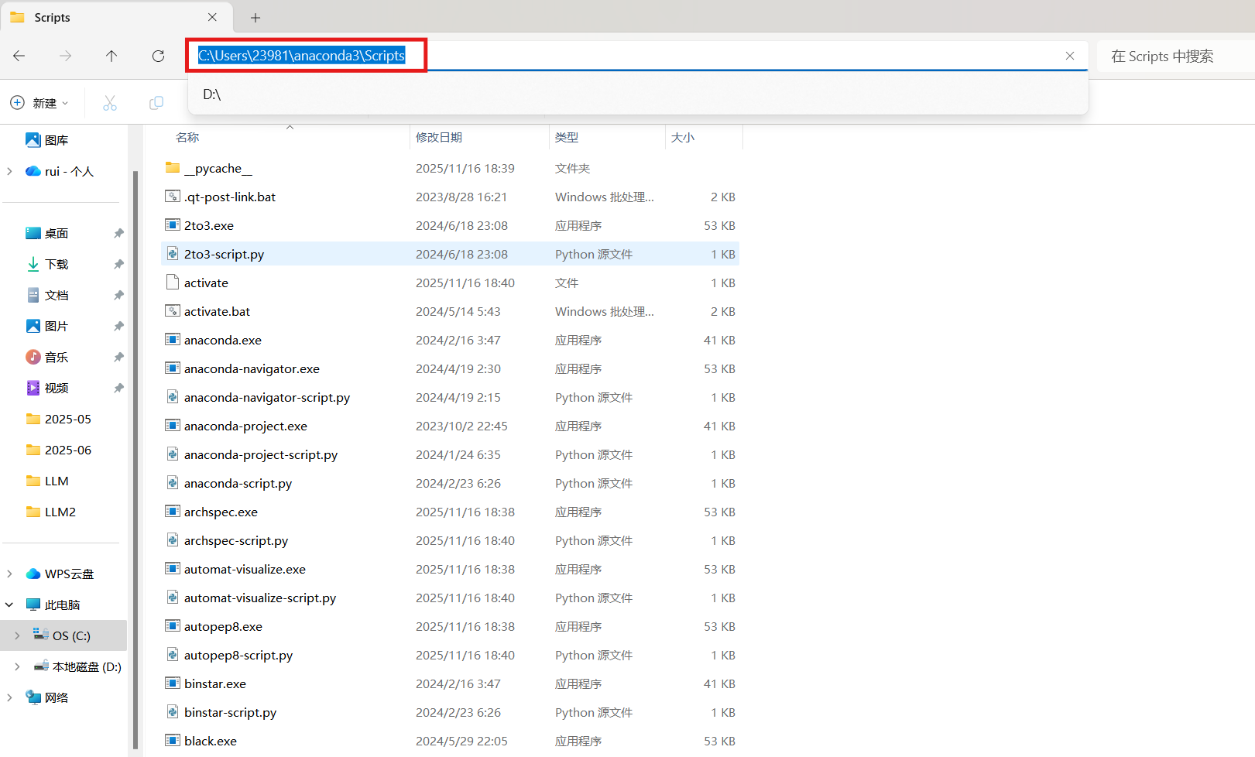The height and width of the screenshot is (757, 1255).
Task: Refresh the Scripts folder view
Action: pyautogui.click(x=158, y=56)
